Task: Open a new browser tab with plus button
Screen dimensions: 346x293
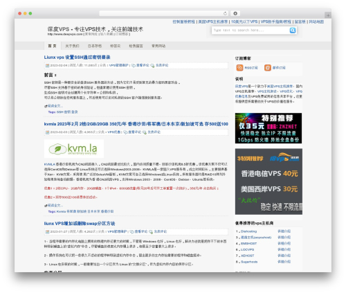Action: point(328,15)
